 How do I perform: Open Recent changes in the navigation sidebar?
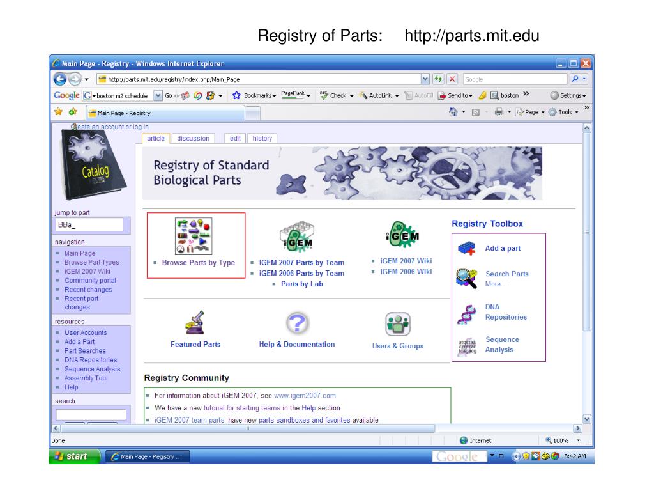[x=88, y=290]
